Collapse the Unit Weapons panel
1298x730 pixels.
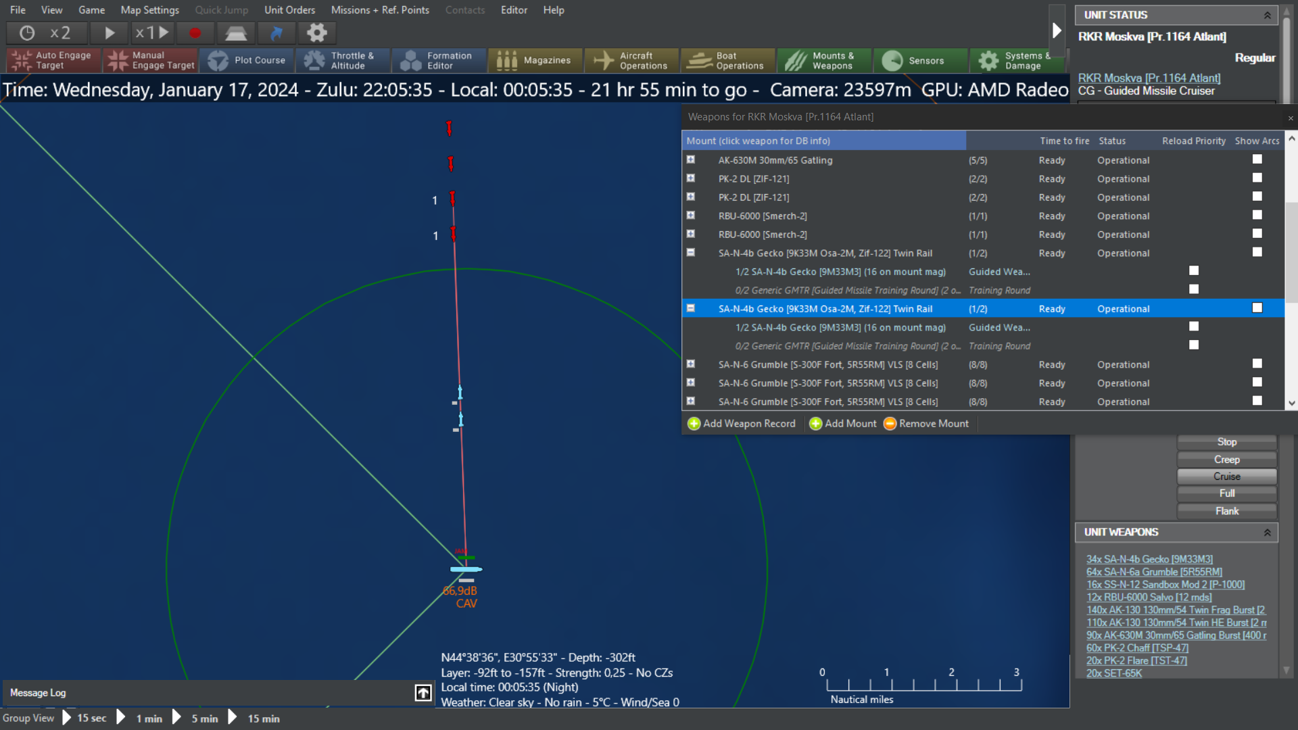pos(1268,533)
